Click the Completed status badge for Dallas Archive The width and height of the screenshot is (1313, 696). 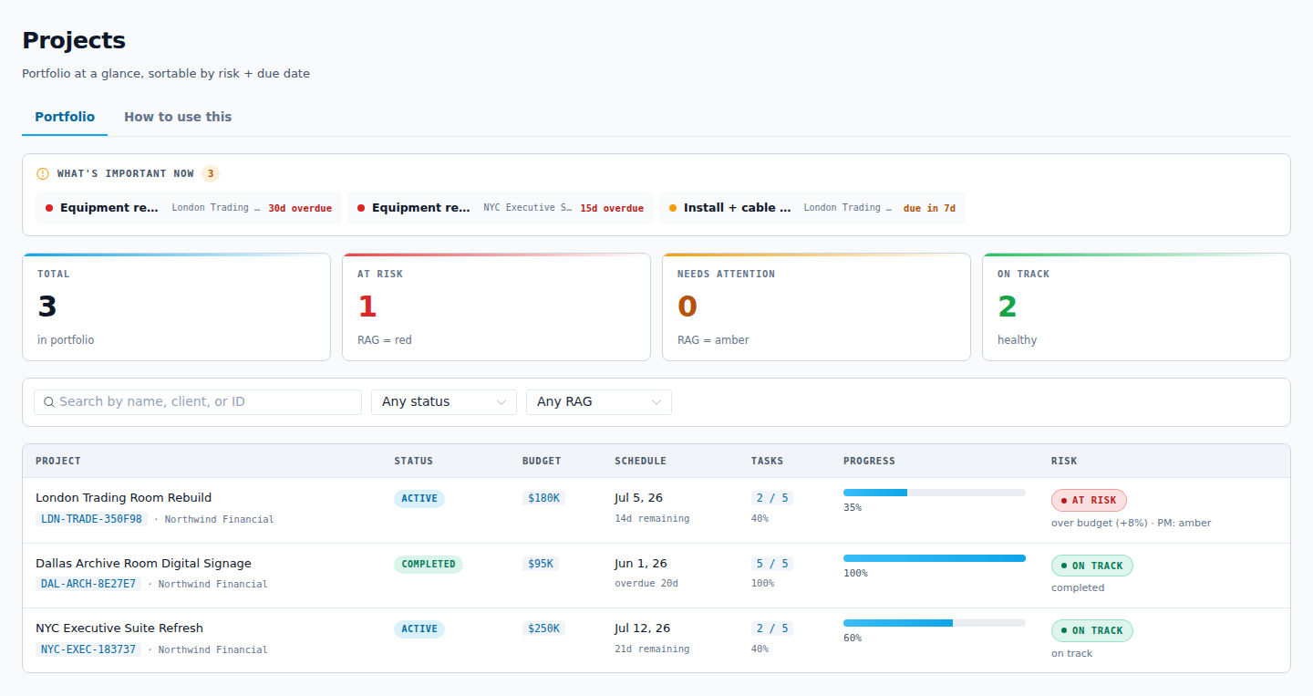coord(429,565)
